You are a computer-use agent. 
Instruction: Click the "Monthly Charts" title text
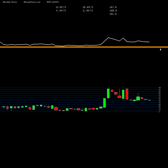click(x=10, y=2)
